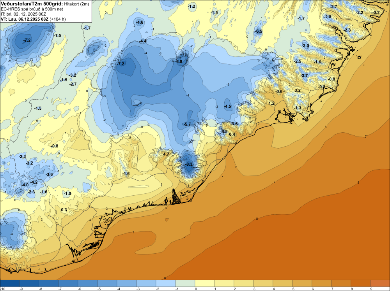The width and height of the screenshot is (390, 291).
Task: Pick the pale green -1 to 0 swatch in the scale
Action: [x=185, y=283]
